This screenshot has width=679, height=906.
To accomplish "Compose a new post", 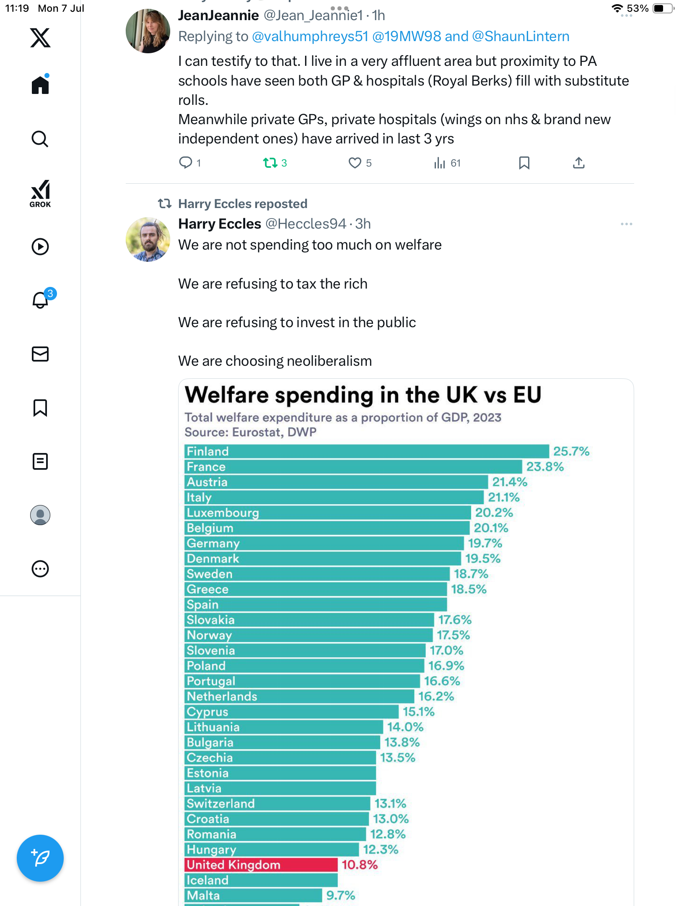I will (40, 858).
